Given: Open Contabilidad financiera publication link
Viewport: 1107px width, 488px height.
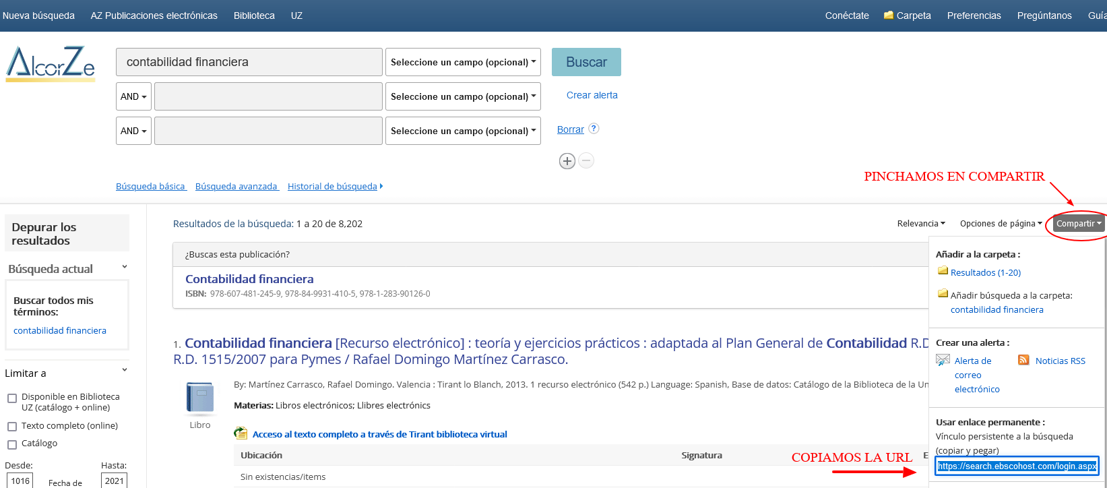Looking at the screenshot, I should coord(249,279).
